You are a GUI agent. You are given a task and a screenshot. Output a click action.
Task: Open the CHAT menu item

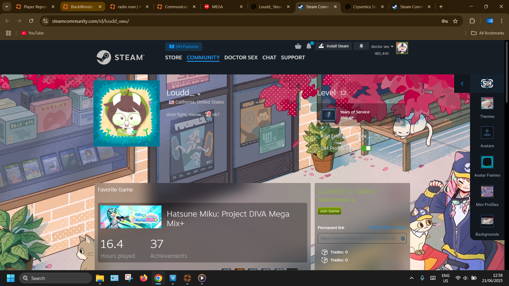(269, 57)
